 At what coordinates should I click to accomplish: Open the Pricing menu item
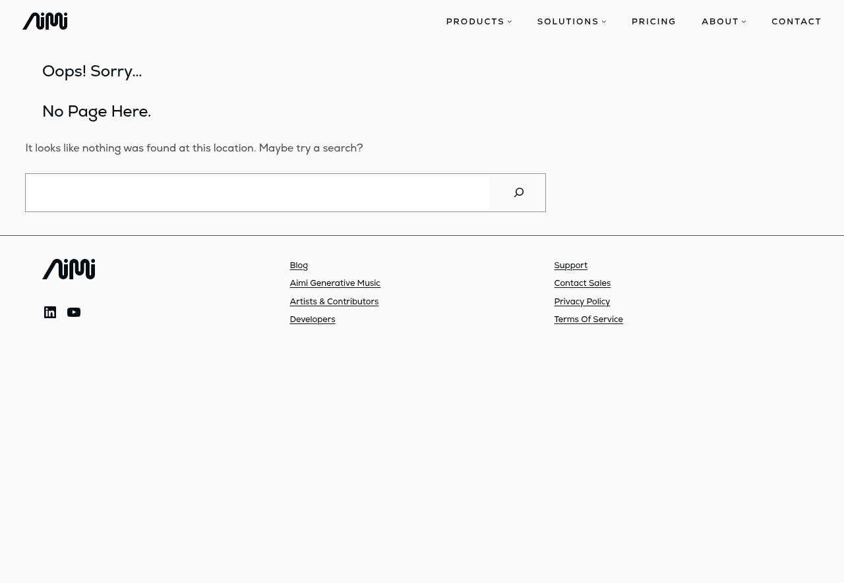653,22
